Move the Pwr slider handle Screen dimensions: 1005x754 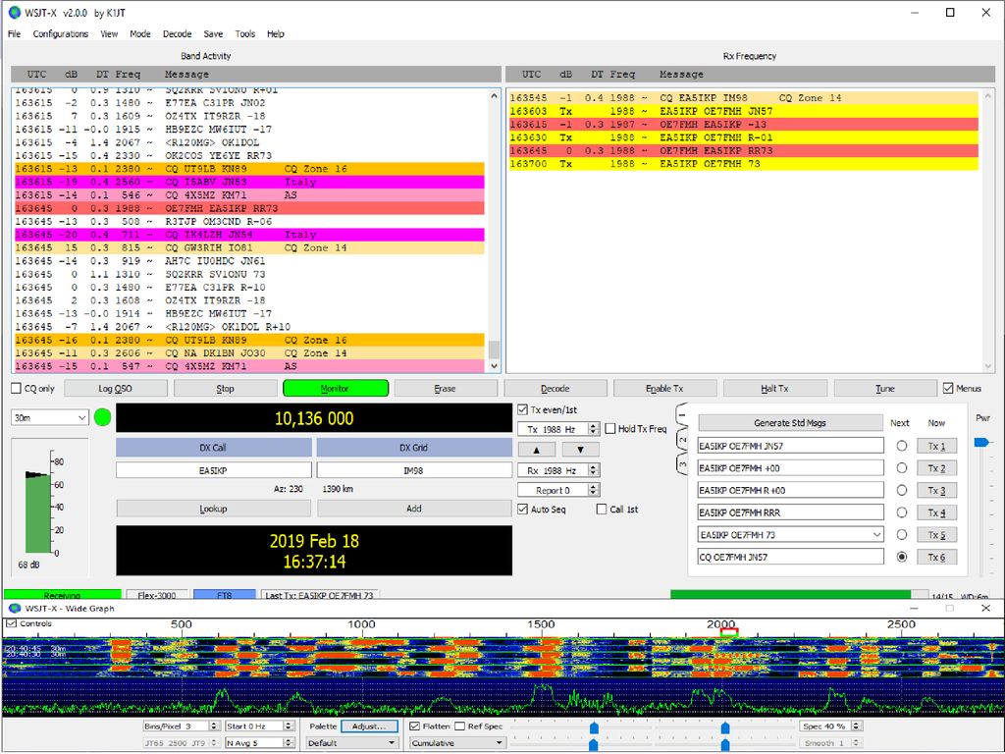click(981, 442)
